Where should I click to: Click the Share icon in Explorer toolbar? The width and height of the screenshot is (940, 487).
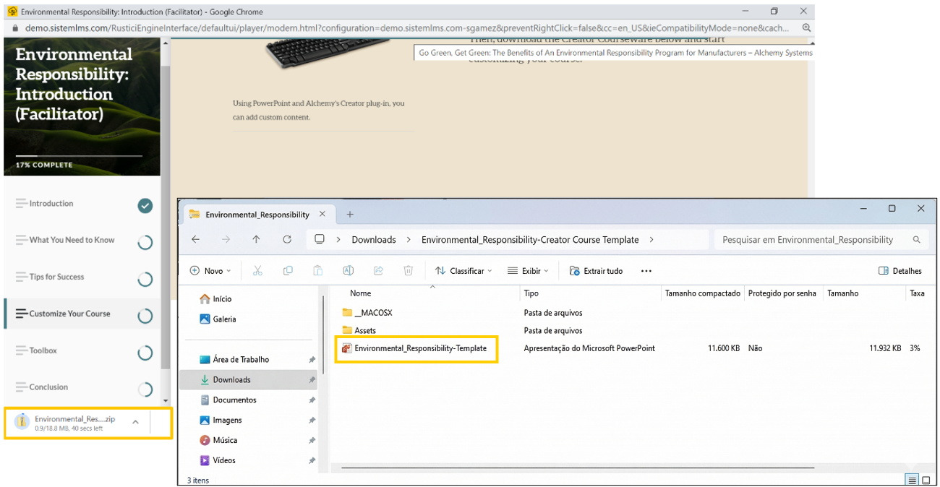(378, 271)
